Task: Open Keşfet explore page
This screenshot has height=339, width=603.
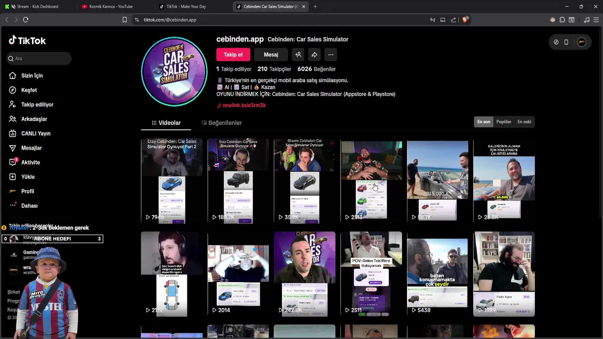Action: (23, 90)
